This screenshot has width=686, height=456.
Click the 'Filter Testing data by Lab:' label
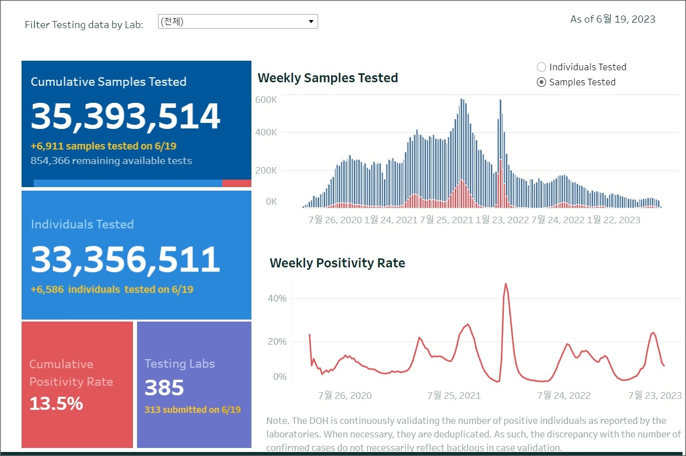(84, 25)
